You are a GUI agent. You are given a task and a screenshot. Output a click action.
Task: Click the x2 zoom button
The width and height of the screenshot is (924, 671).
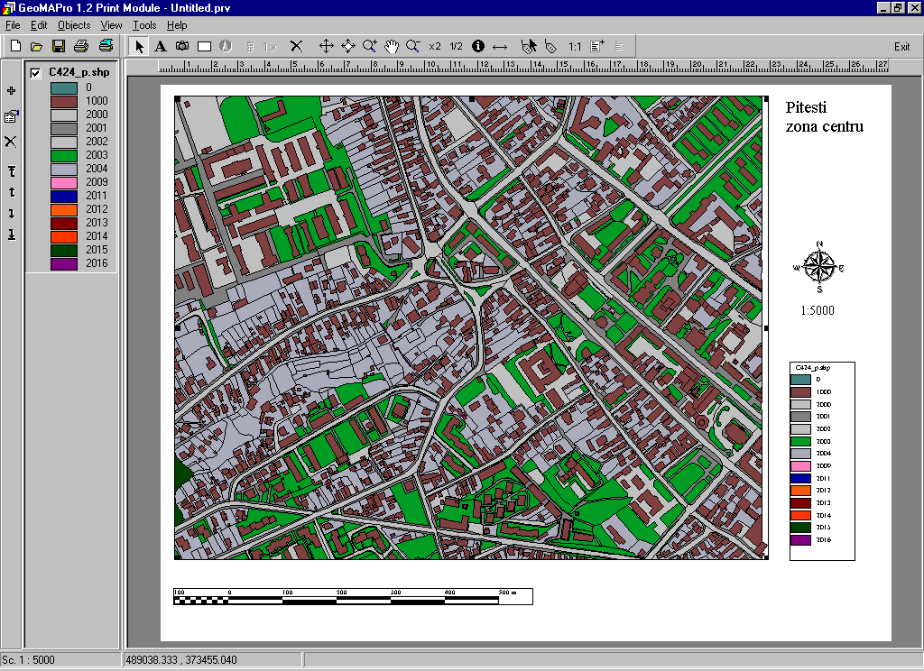pos(435,46)
